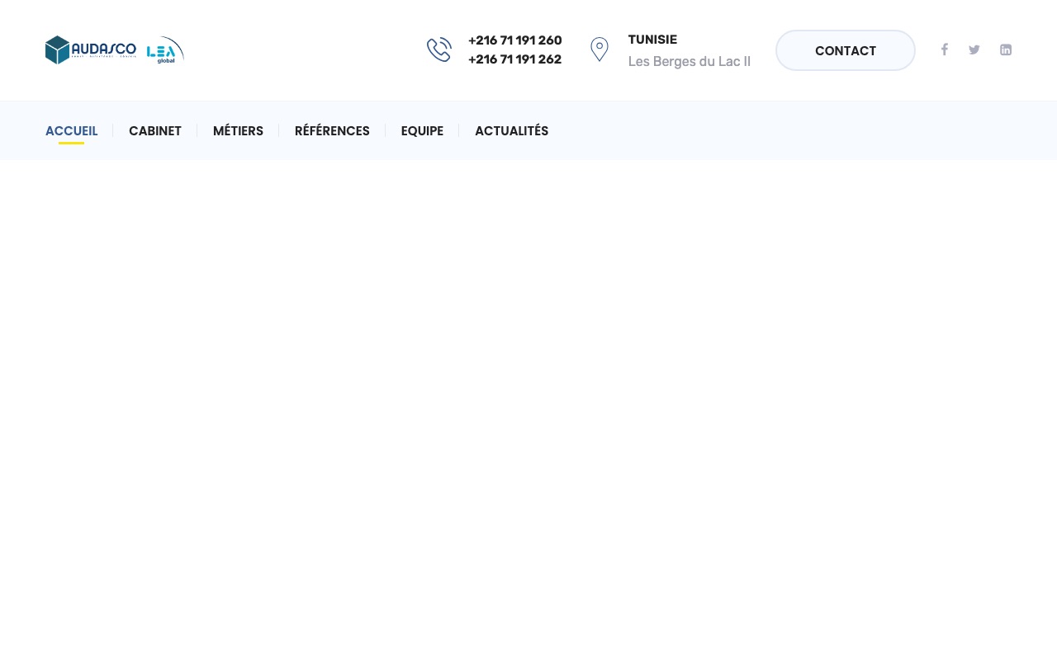The width and height of the screenshot is (1057, 660).
Task: Click the AUDASCO wordmark text
Action: click(104, 49)
